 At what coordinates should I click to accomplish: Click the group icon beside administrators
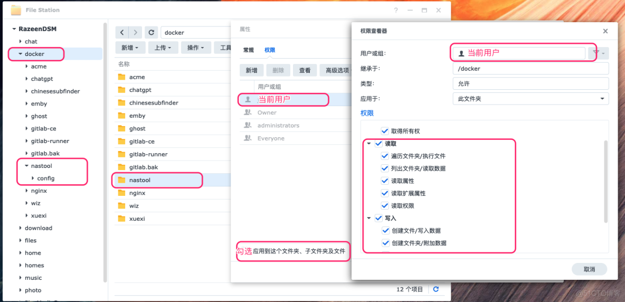(x=248, y=125)
